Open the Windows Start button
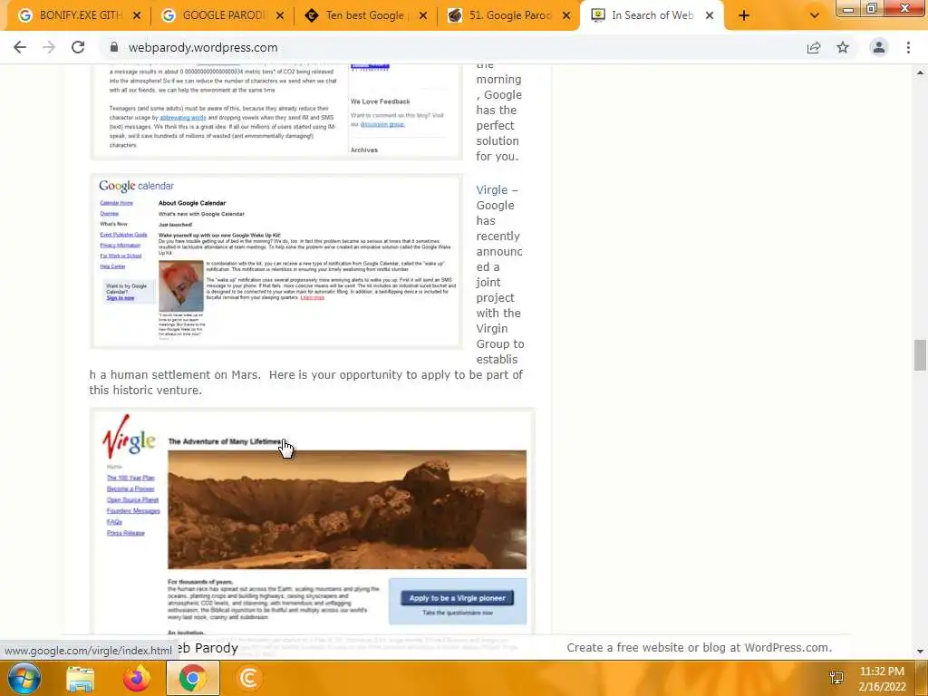The image size is (928, 696). (x=24, y=678)
